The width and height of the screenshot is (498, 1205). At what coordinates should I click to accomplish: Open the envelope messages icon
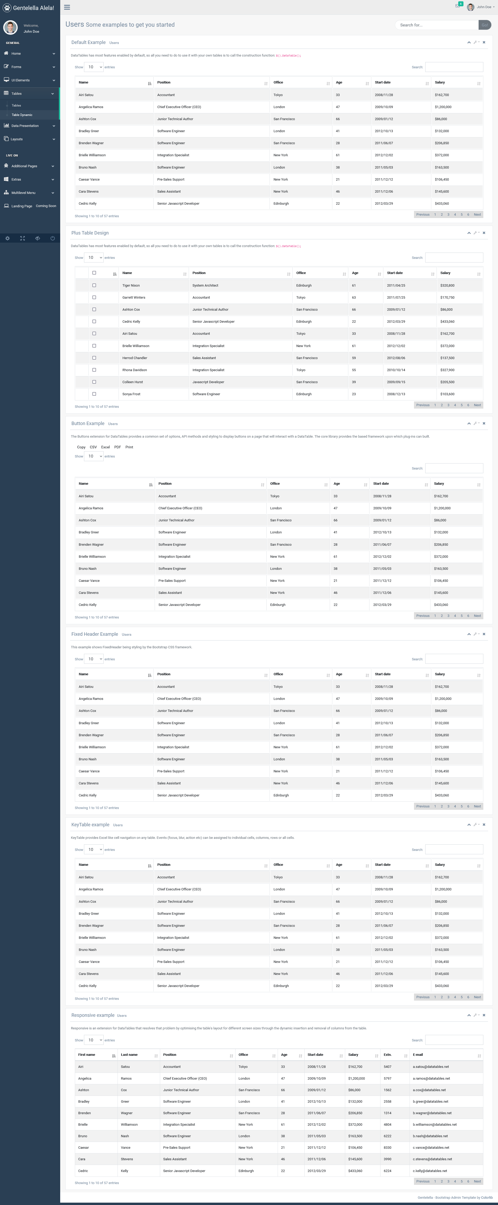point(457,6)
